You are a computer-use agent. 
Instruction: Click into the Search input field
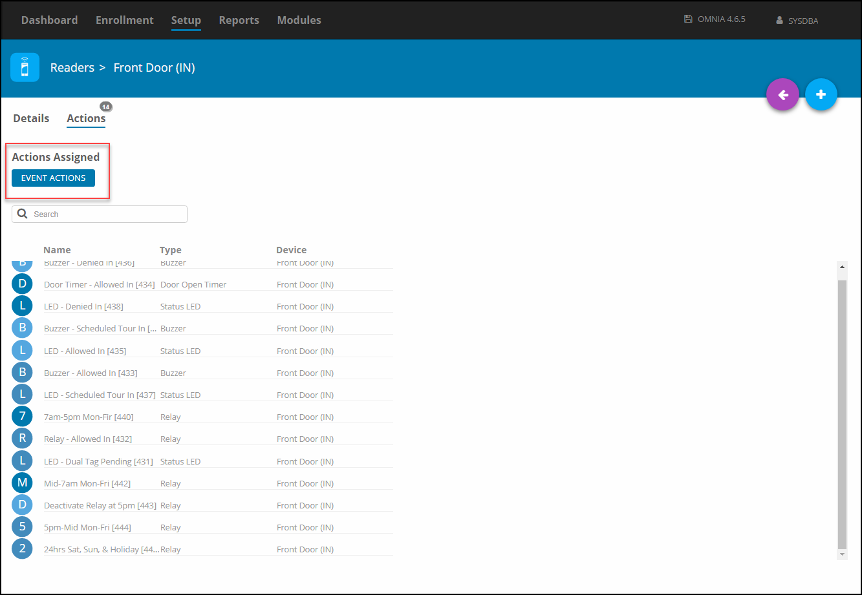click(100, 214)
